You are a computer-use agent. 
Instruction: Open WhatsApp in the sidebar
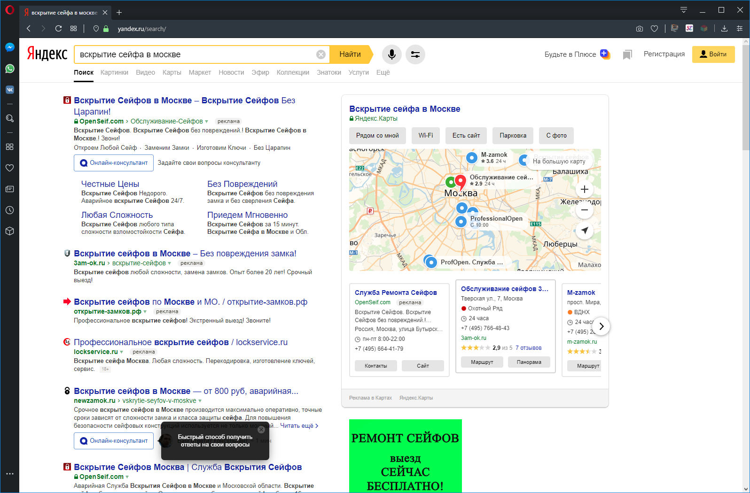(9, 69)
